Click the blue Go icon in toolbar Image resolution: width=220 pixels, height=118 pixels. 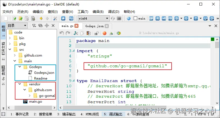click(71, 18)
